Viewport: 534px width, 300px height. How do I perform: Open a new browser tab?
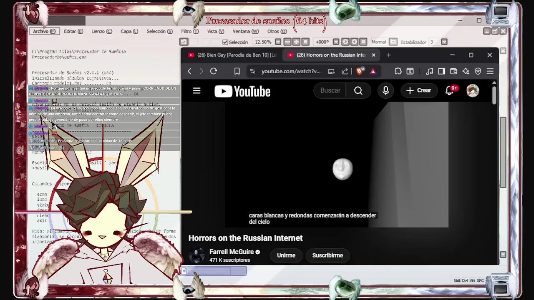tap(388, 55)
